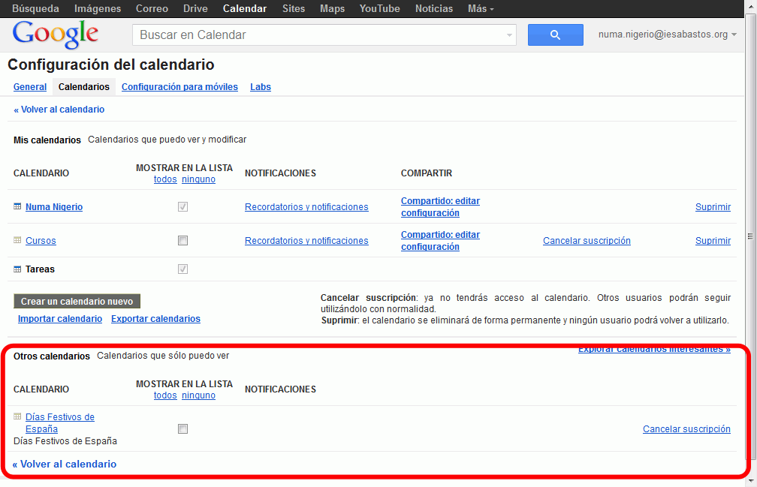Open YouTube from the top bar

click(379, 9)
